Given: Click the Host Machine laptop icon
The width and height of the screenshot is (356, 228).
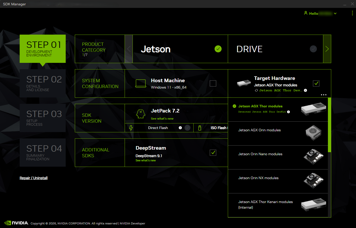Looking at the screenshot, I should click(141, 83).
